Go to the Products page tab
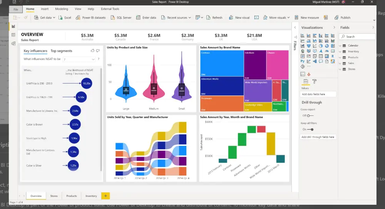This screenshot has width=385, height=209. coord(72,196)
